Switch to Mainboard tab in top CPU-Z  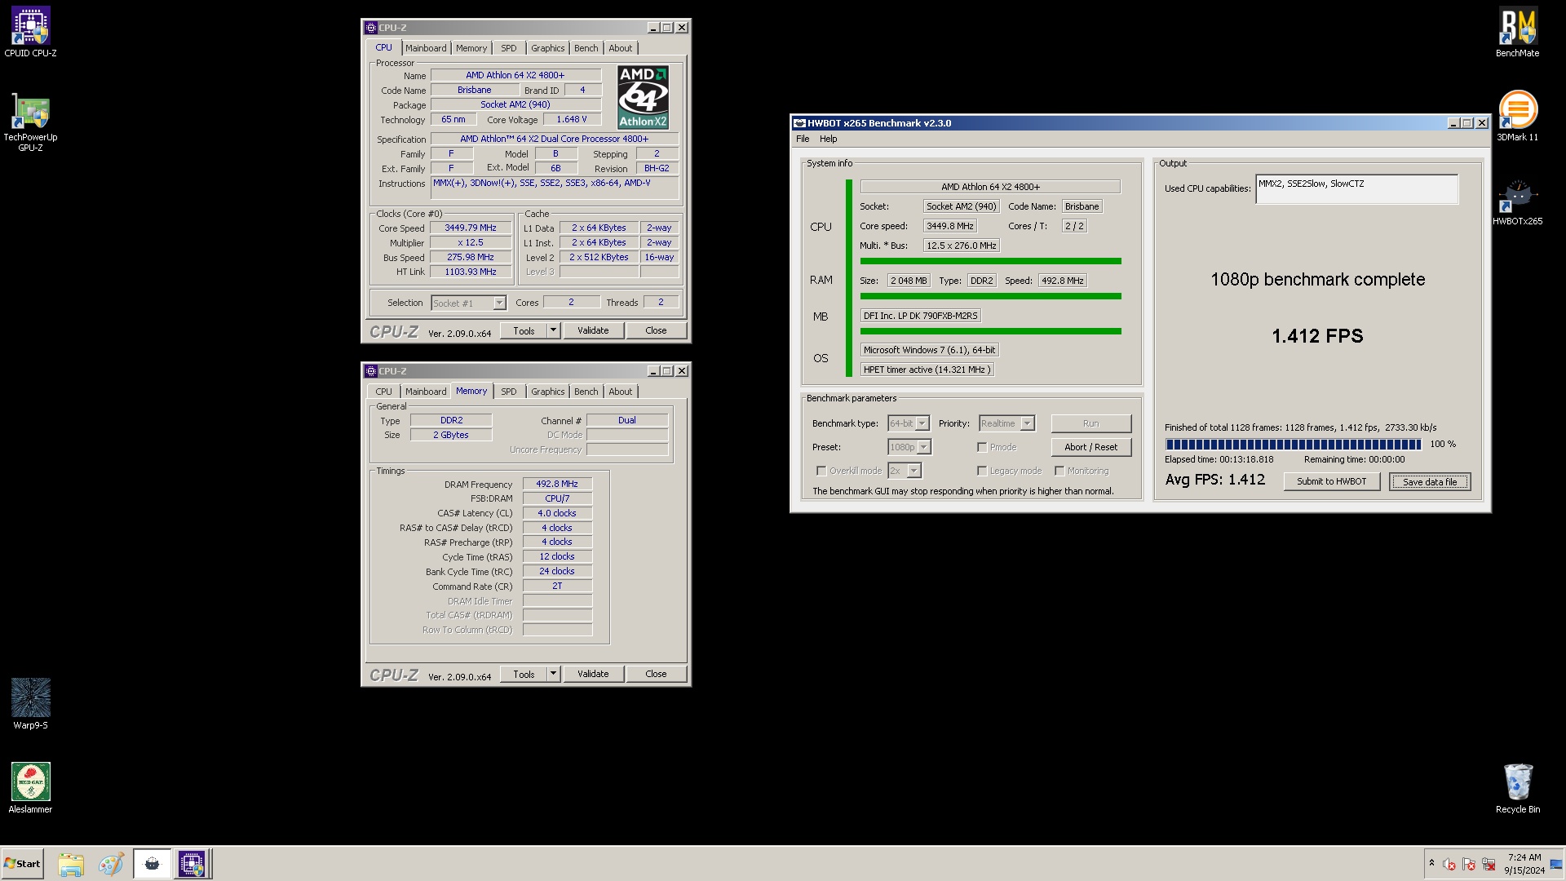tap(426, 48)
